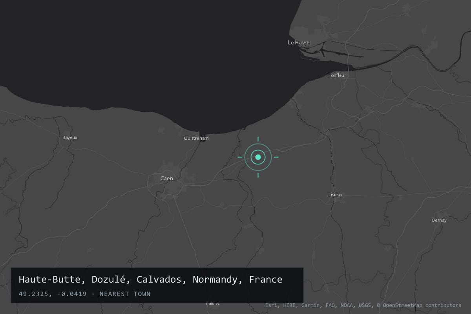Click the teal location marker near Dozulé
Screen dimensions: 471x314
pos(258,157)
